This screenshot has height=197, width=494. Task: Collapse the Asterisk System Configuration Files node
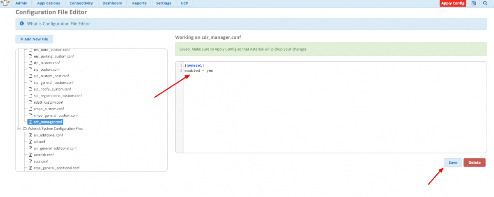pyautogui.click(x=19, y=129)
